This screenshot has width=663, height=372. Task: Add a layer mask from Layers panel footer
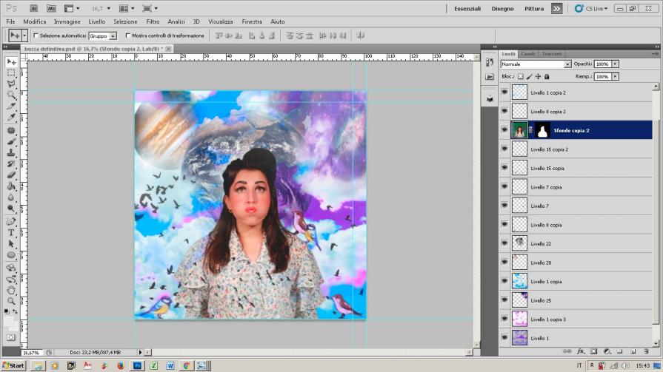(x=594, y=351)
